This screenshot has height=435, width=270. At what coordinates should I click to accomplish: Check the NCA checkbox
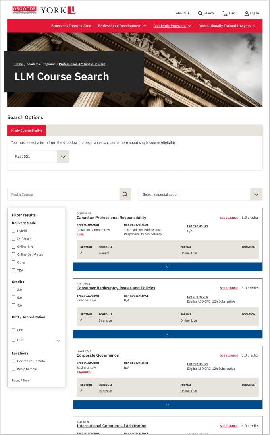(x=13, y=340)
